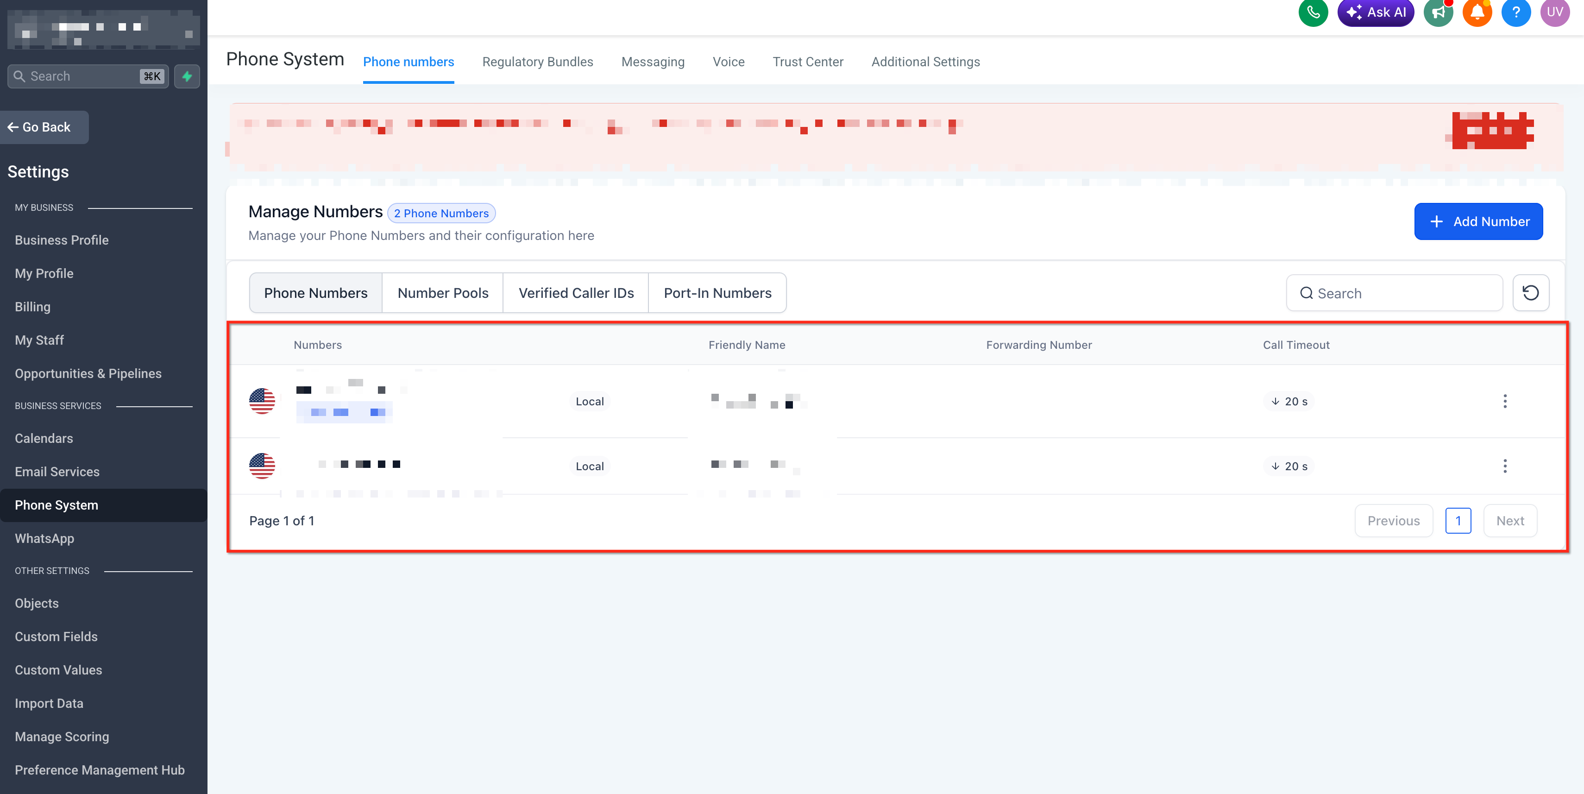Switch to Additional Settings tab
The width and height of the screenshot is (1584, 794).
click(x=925, y=62)
